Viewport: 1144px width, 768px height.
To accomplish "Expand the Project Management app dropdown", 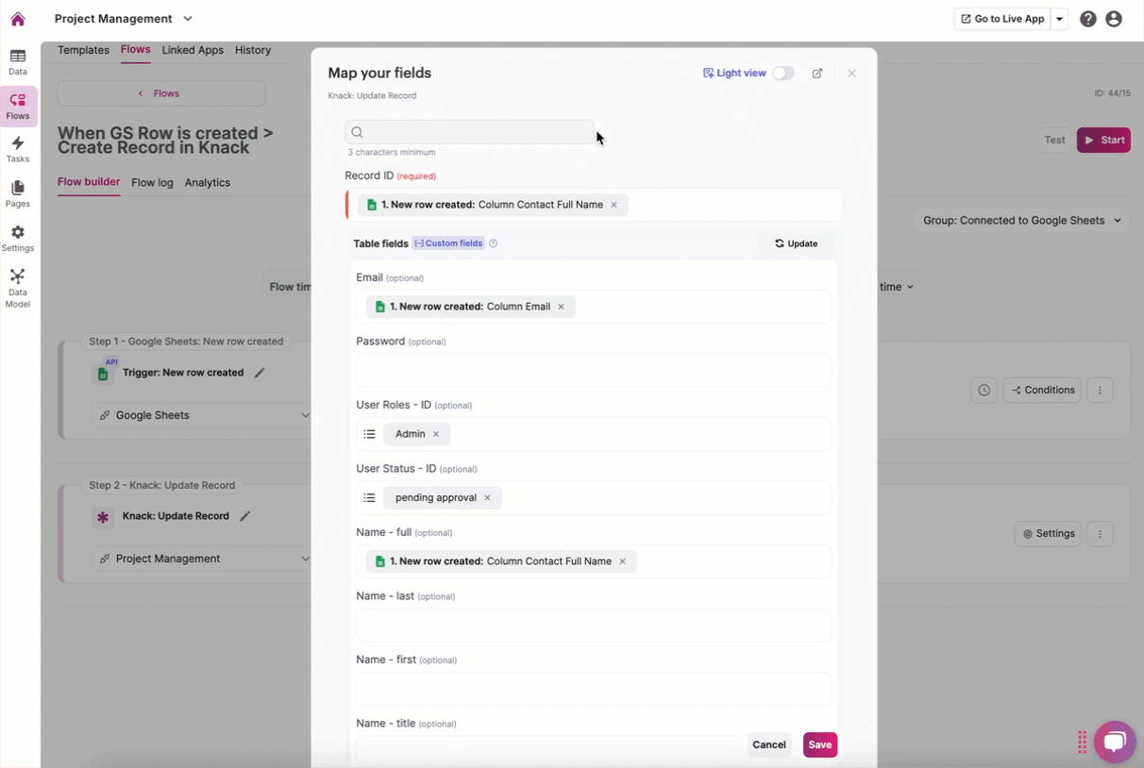I will coord(188,19).
